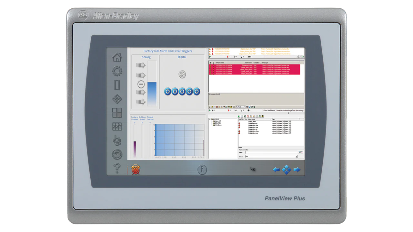Click checkmark acknowledge button on alarm banner
The height and width of the screenshot is (232, 413).
pyautogui.click(x=297, y=57)
